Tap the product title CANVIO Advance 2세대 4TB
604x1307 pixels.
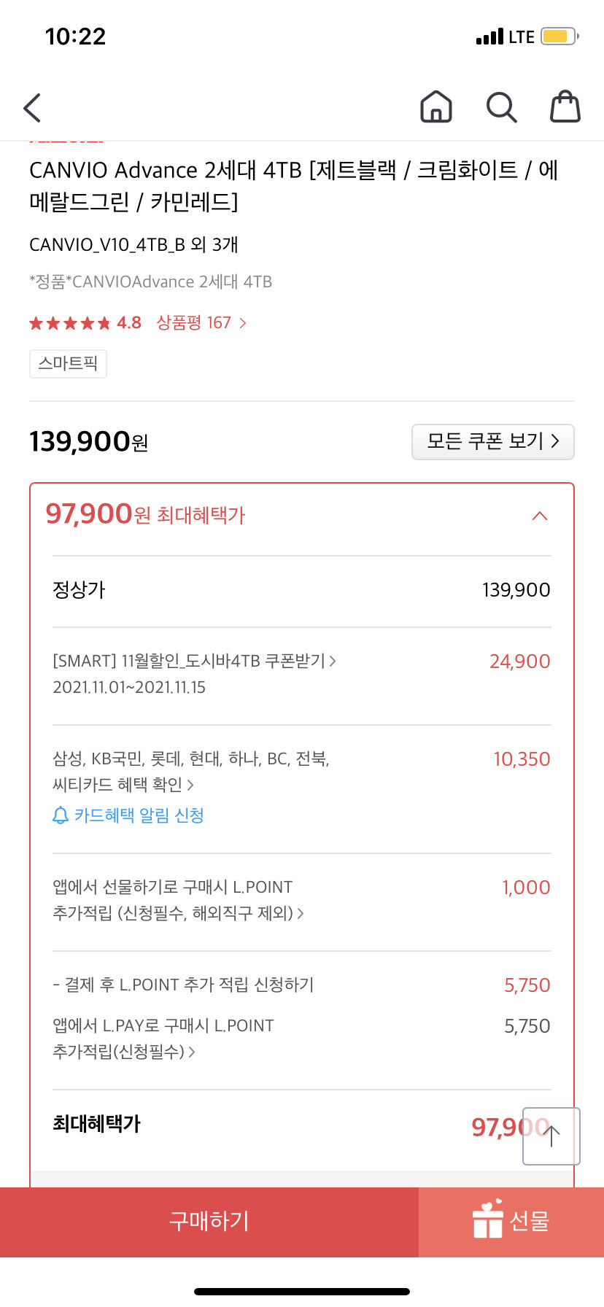(294, 185)
